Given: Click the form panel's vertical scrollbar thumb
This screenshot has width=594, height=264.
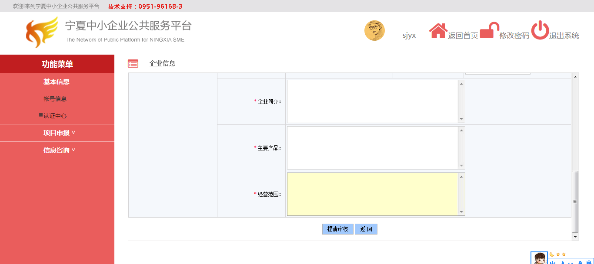Looking at the screenshot, I should click(575, 201).
